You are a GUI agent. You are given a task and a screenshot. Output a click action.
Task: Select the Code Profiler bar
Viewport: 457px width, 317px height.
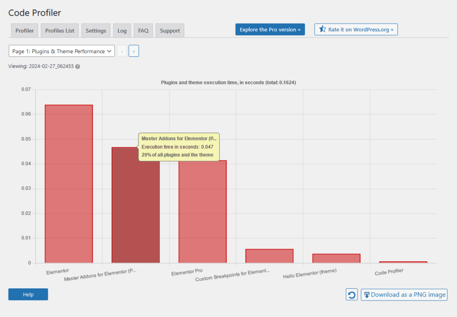(403, 262)
